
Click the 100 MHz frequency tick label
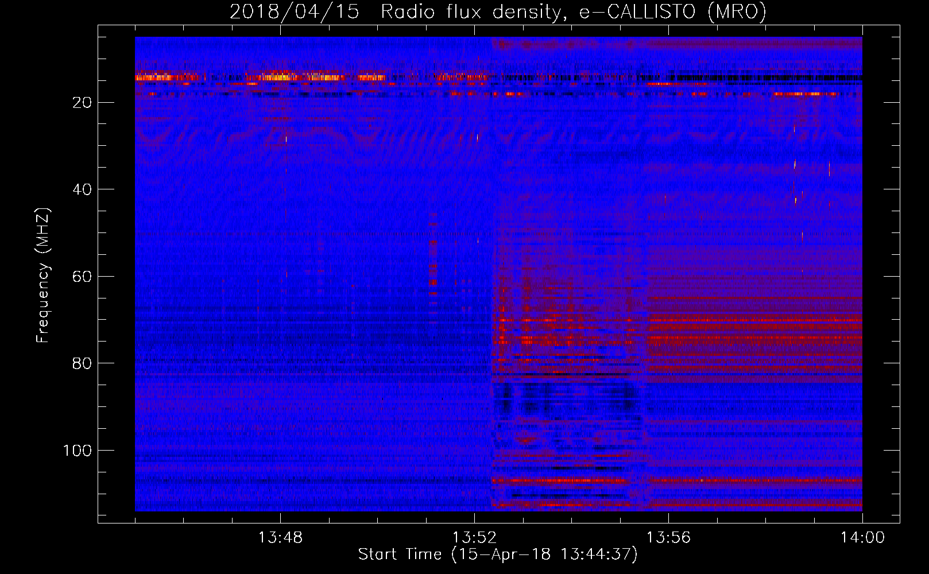[x=78, y=451]
